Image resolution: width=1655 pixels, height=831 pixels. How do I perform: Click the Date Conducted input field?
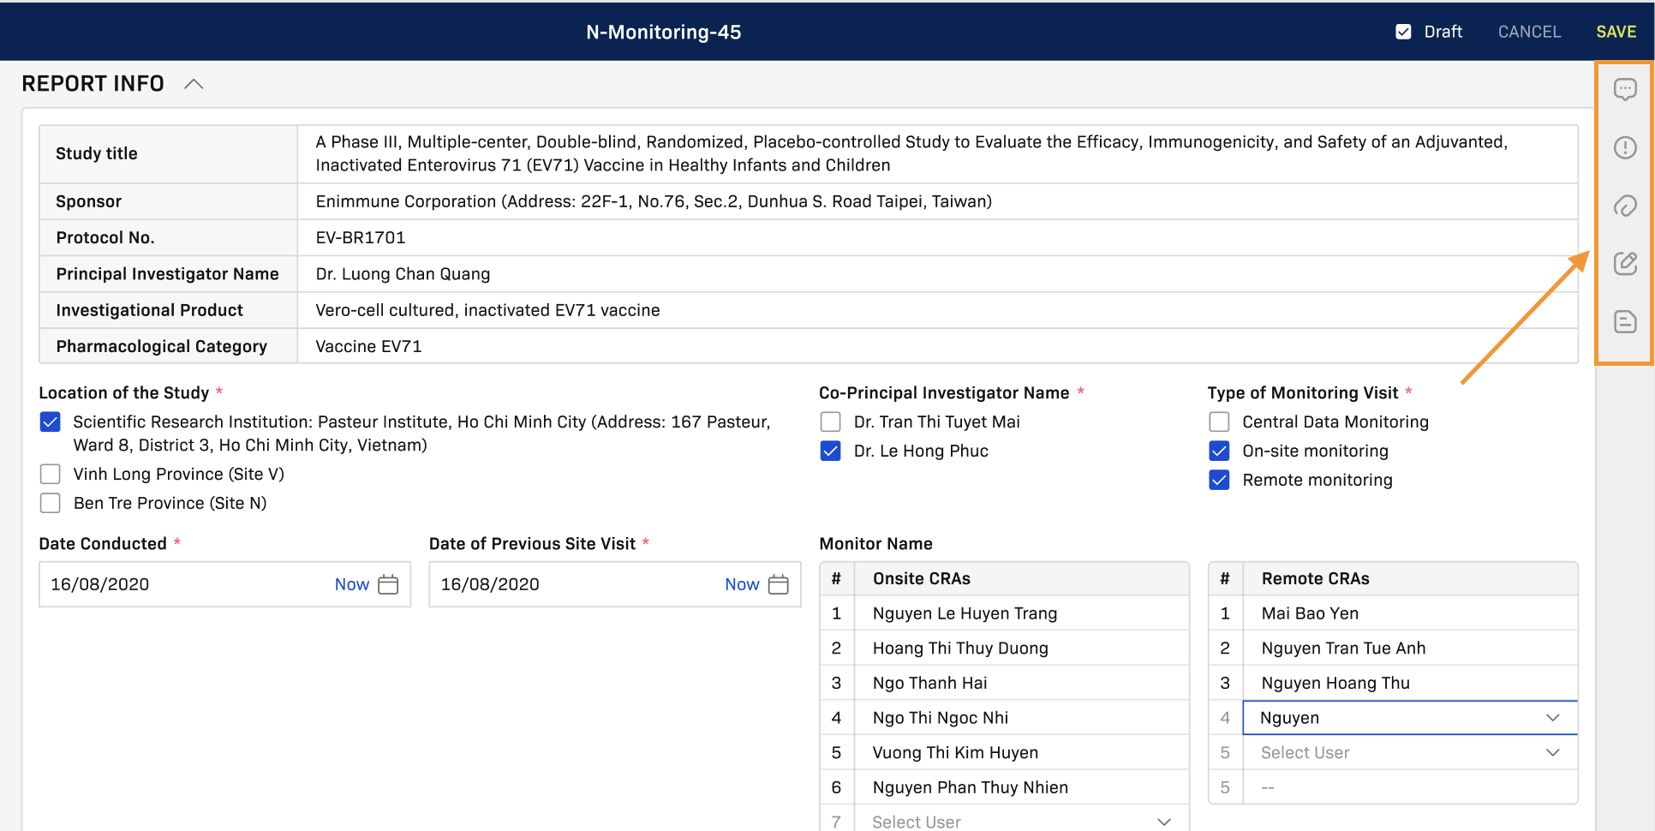[x=224, y=584]
